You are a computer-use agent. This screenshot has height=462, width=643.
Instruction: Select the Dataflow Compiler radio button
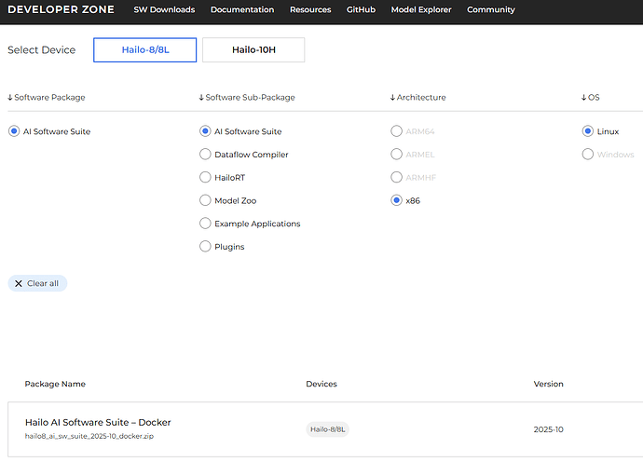click(x=206, y=155)
